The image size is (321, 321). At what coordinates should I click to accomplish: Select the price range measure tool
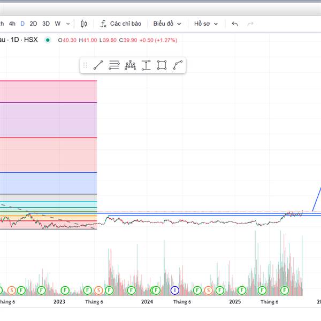point(146,65)
